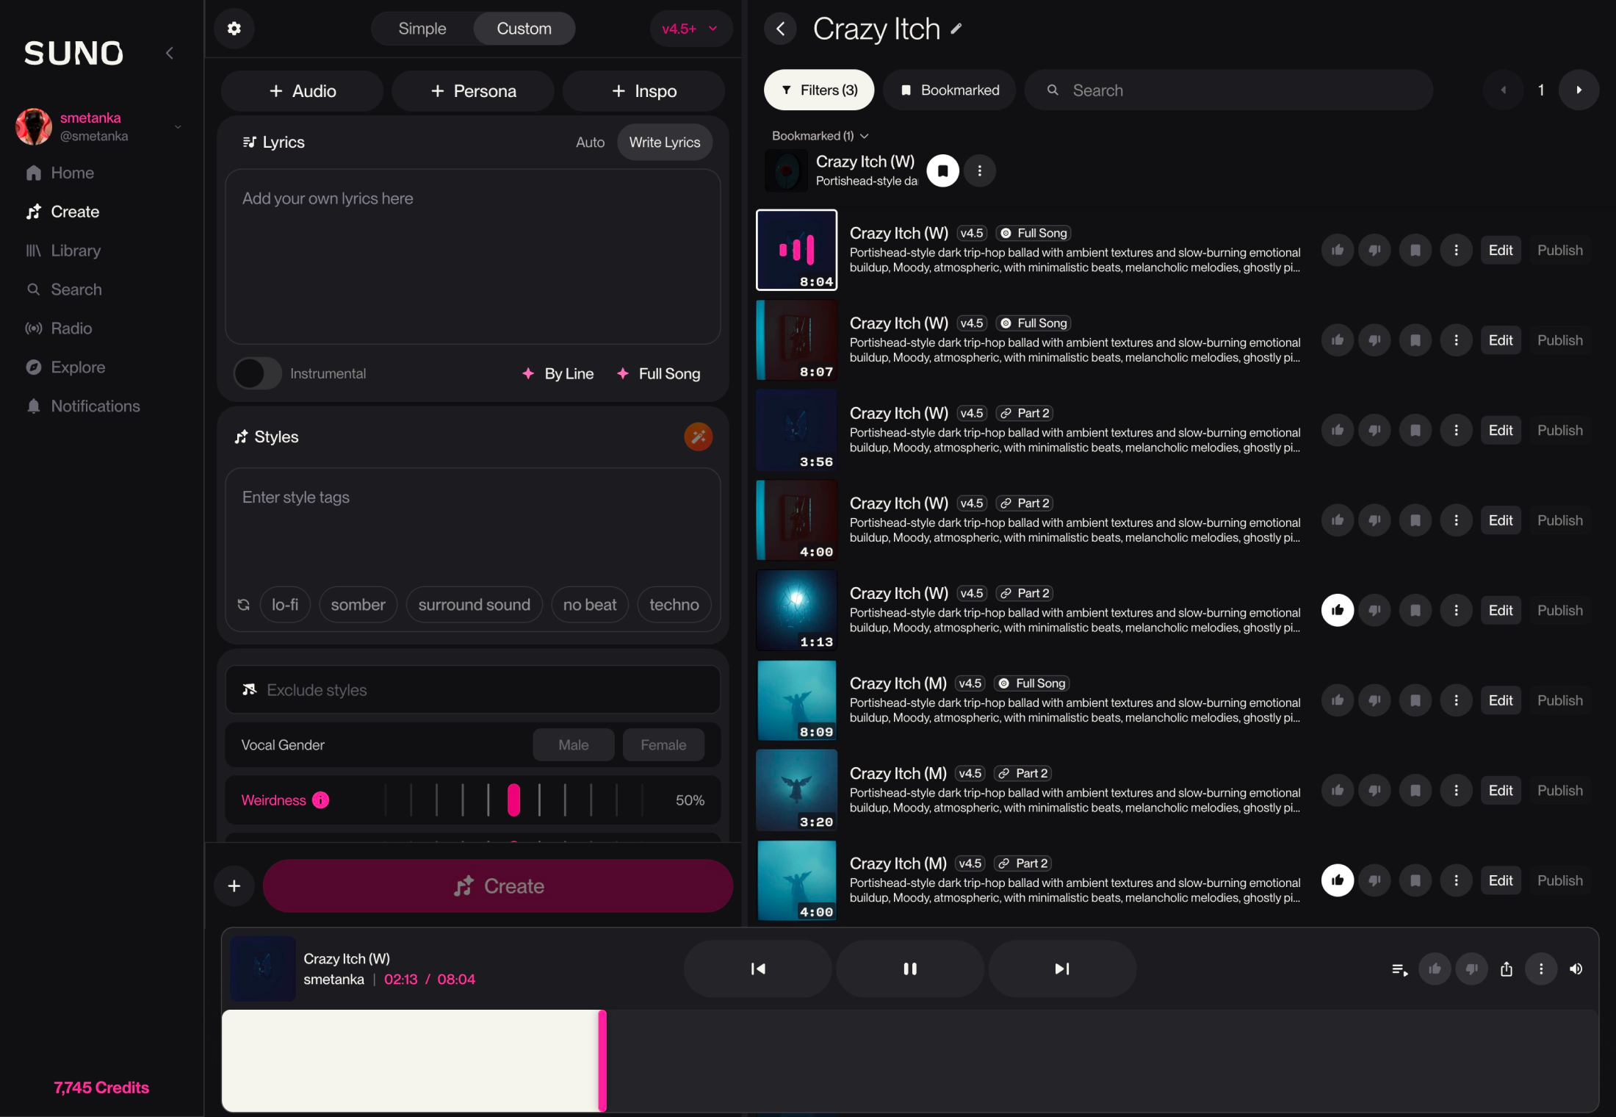Click the share icon in the player bar
Viewport: 1616px width, 1117px height.
pyautogui.click(x=1506, y=969)
